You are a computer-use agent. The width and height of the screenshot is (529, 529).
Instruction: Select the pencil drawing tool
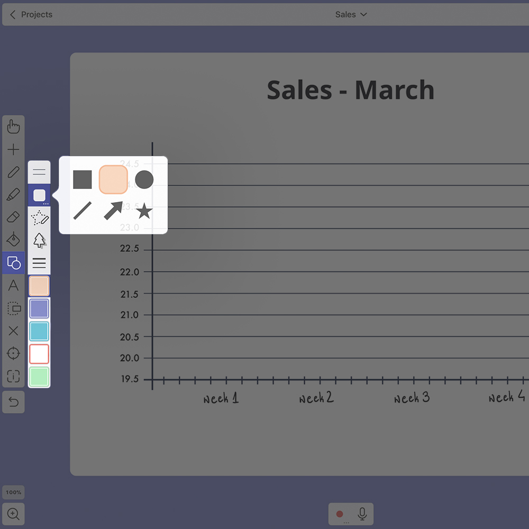click(14, 172)
